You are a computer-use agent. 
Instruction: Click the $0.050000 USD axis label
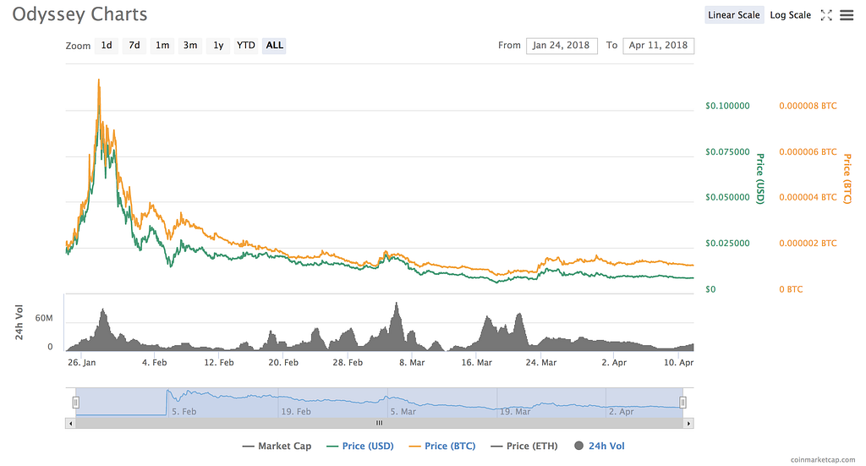tap(727, 197)
